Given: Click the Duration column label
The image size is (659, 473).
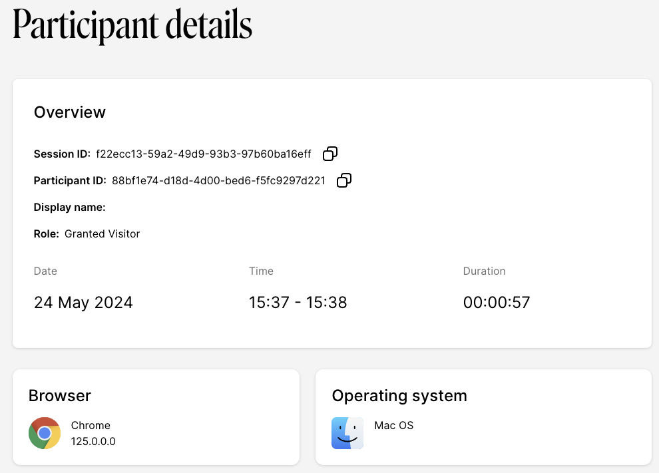Looking at the screenshot, I should [484, 271].
